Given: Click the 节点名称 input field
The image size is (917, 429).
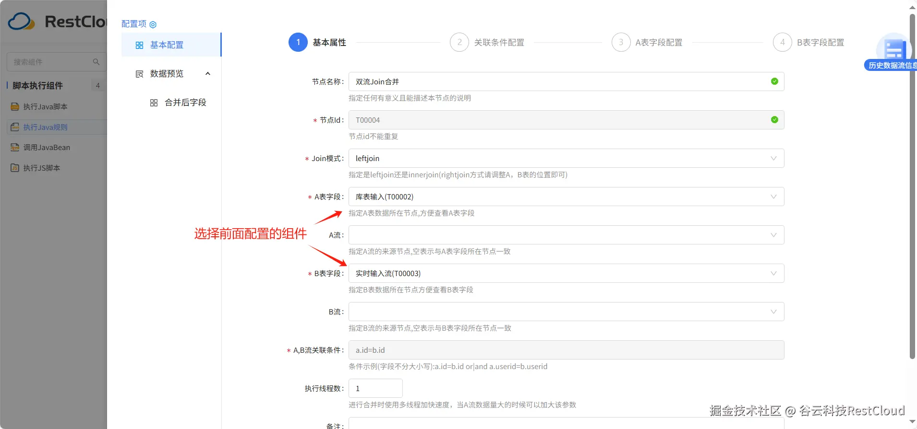Looking at the screenshot, I should coord(566,81).
